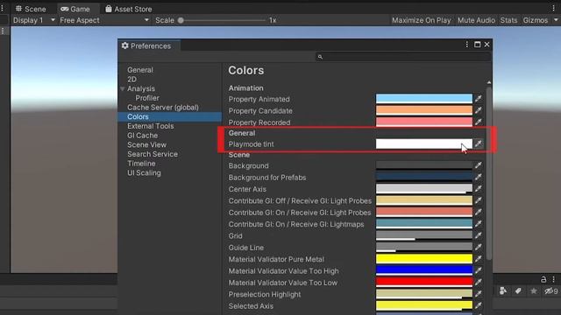
Task: Eyedropper for Contribute GI: Off / Light Probes
Action: [479, 200]
